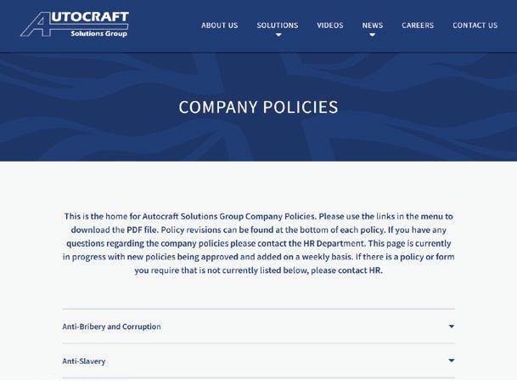This screenshot has height=381, width=517.
Task: Expand the Anti-Slavery policy section
Action: point(258,361)
